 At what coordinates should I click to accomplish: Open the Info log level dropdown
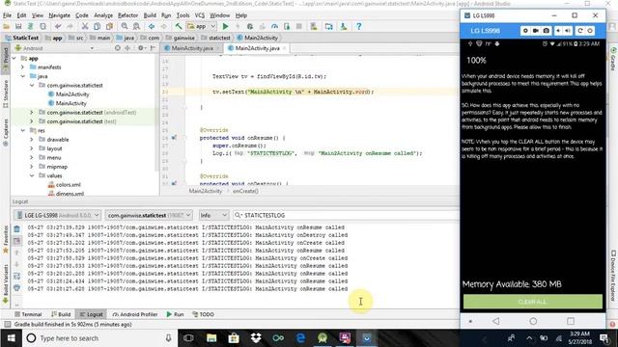(x=213, y=215)
